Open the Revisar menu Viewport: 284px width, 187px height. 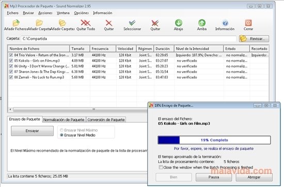tap(28, 13)
